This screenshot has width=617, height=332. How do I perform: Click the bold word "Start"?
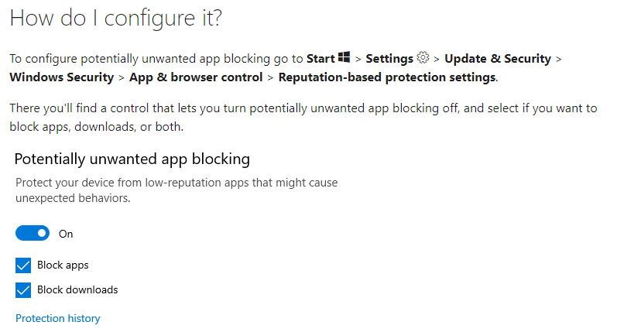point(320,59)
